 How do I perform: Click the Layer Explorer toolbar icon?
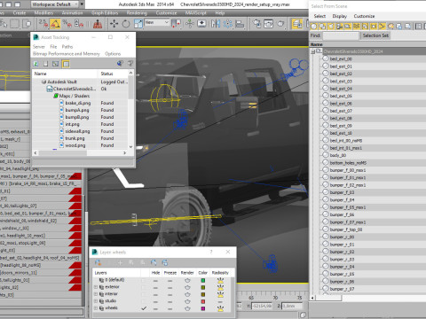pos(296,24)
